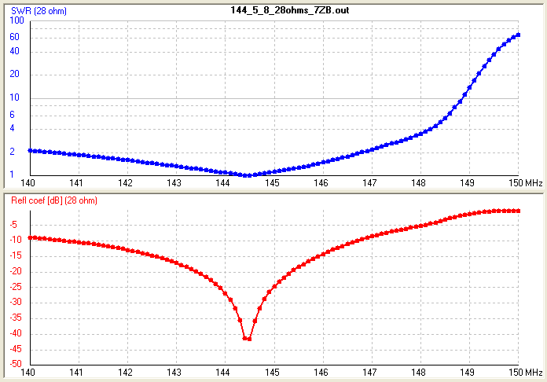Viewport: 547px width, 382px height.
Task: Select the 100 label on the SWR axis
Action: pos(17,20)
